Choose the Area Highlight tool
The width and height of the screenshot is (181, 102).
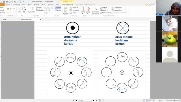(x=66, y=11)
